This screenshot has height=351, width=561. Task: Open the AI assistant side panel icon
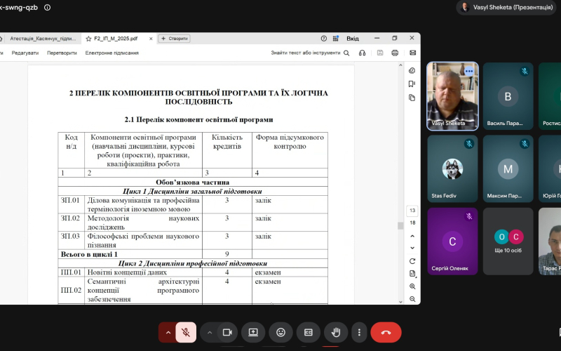tap(412, 71)
